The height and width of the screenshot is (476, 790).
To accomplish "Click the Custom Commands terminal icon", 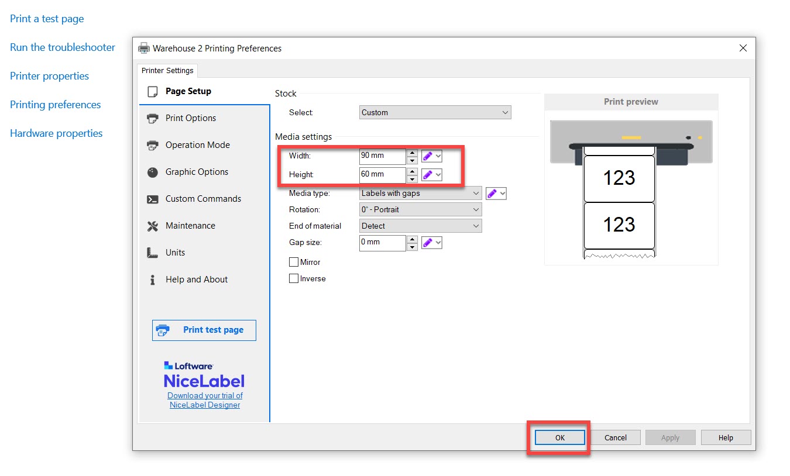I will coord(153,199).
